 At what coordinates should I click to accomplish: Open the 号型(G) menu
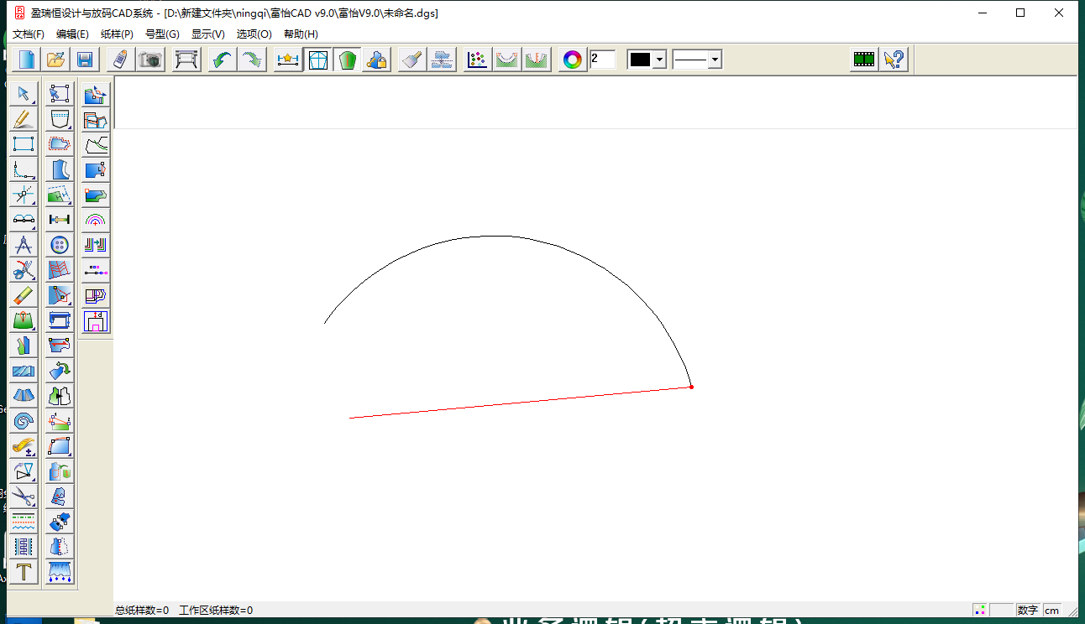coord(162,34)
